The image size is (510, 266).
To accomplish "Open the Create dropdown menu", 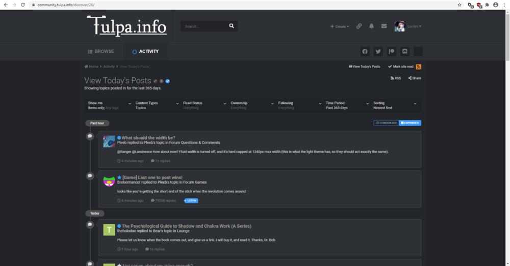I will tap(340, 26).
